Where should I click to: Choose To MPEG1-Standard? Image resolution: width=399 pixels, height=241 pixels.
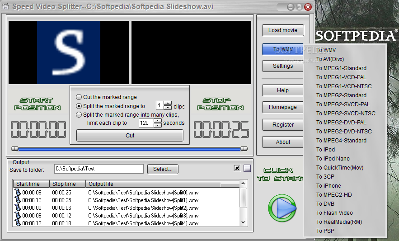pyautogui.click(x=341, y=68)
